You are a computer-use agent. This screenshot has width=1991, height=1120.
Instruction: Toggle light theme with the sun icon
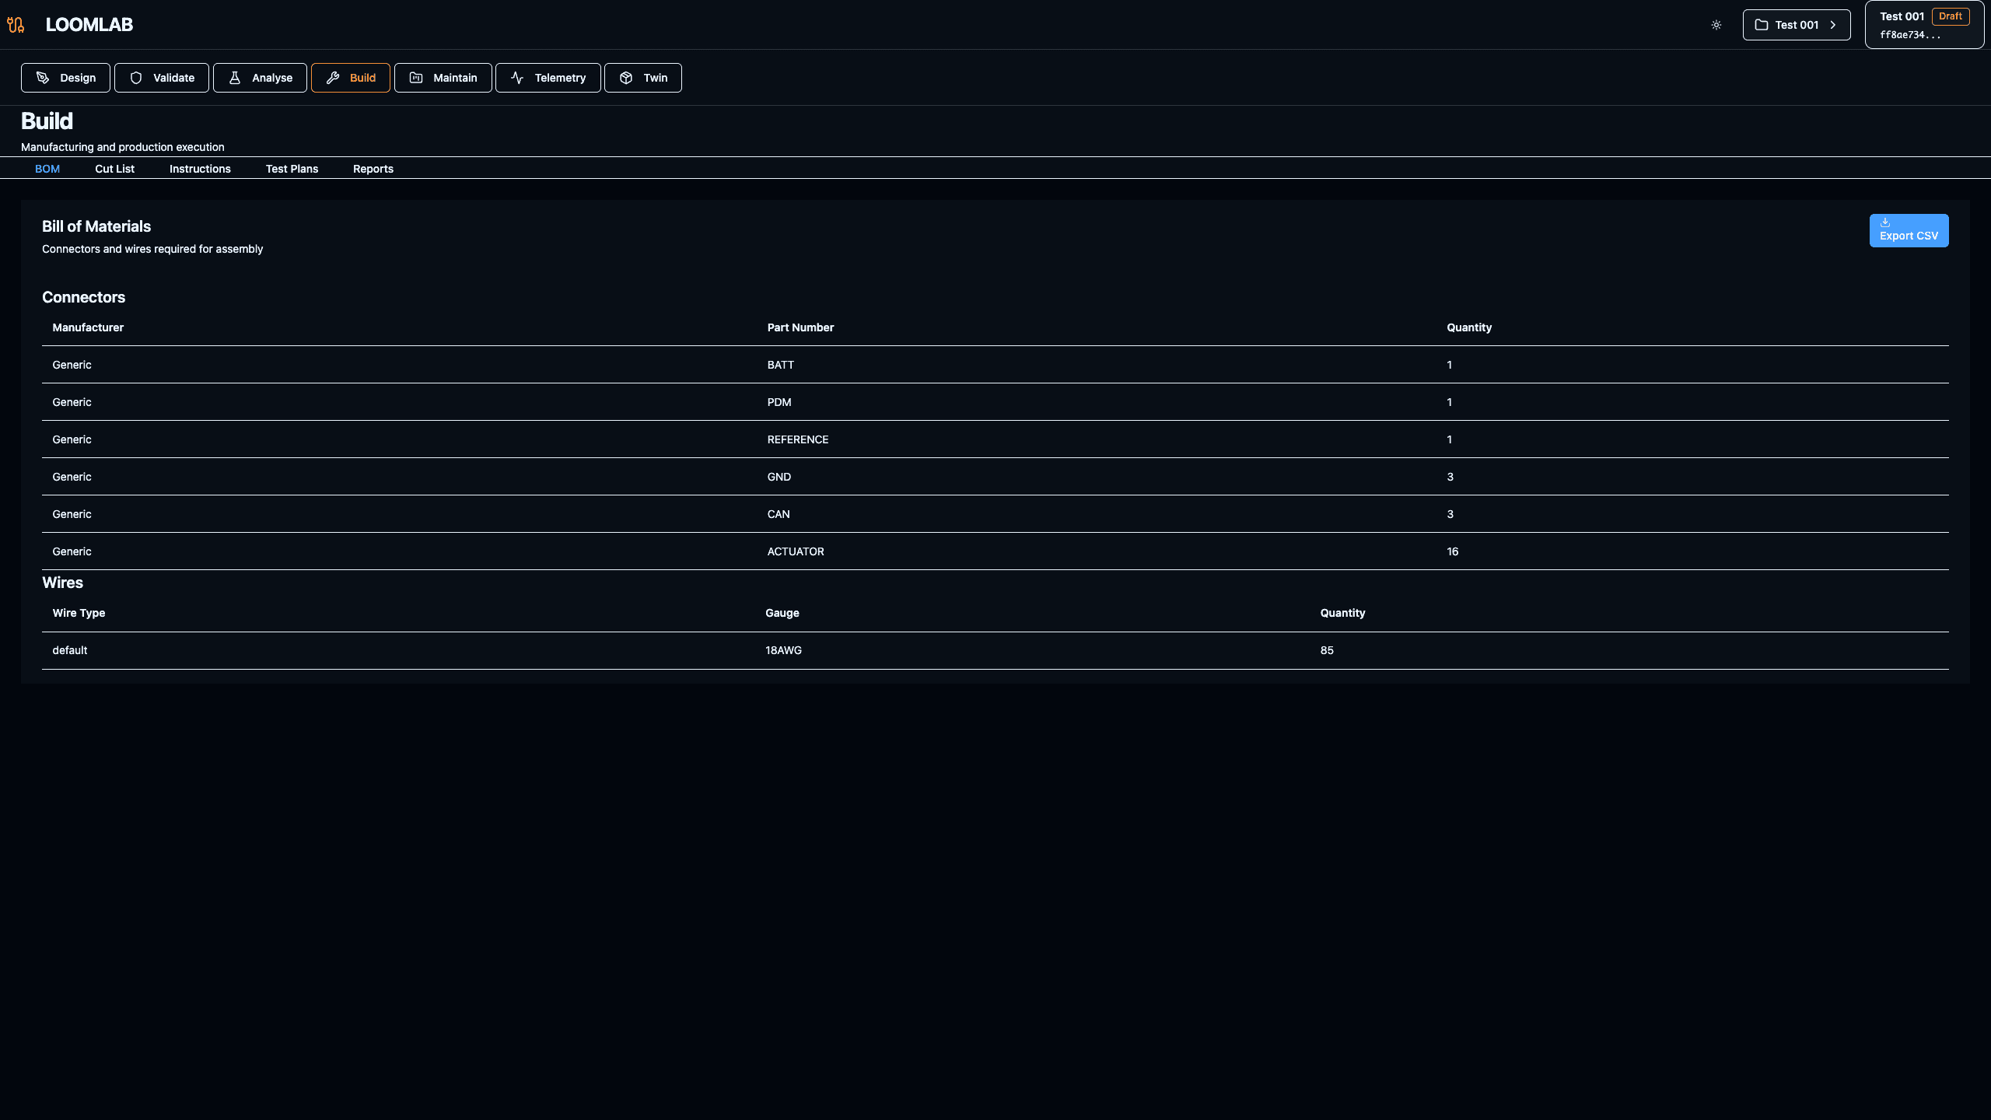[x=1716, y=24]
